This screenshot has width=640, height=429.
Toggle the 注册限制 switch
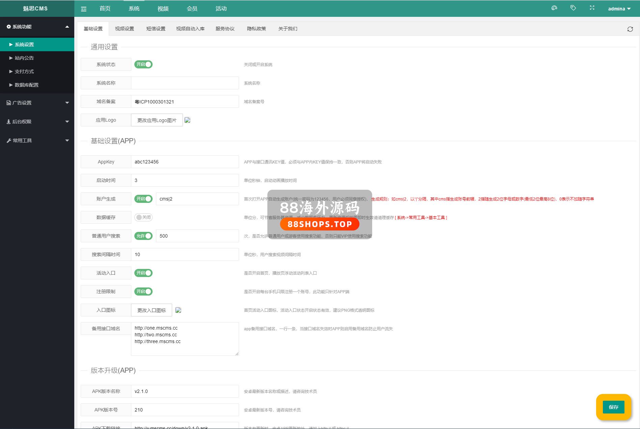pyautogui.click(x=143, y=292)
